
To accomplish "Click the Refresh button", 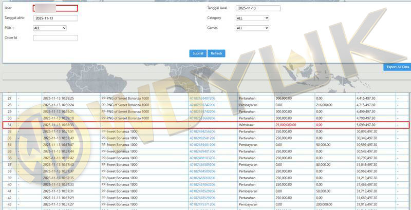I will [216, 53].
